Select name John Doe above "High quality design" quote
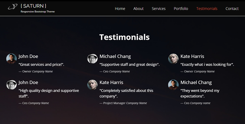 tap(28, 82)
